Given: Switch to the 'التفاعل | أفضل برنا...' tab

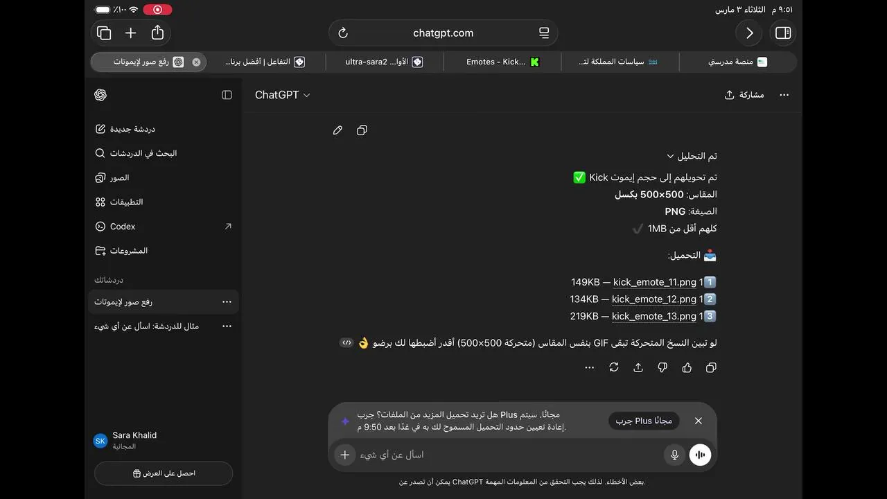Looking at the screenshot, I should click(x=266, y=62).
